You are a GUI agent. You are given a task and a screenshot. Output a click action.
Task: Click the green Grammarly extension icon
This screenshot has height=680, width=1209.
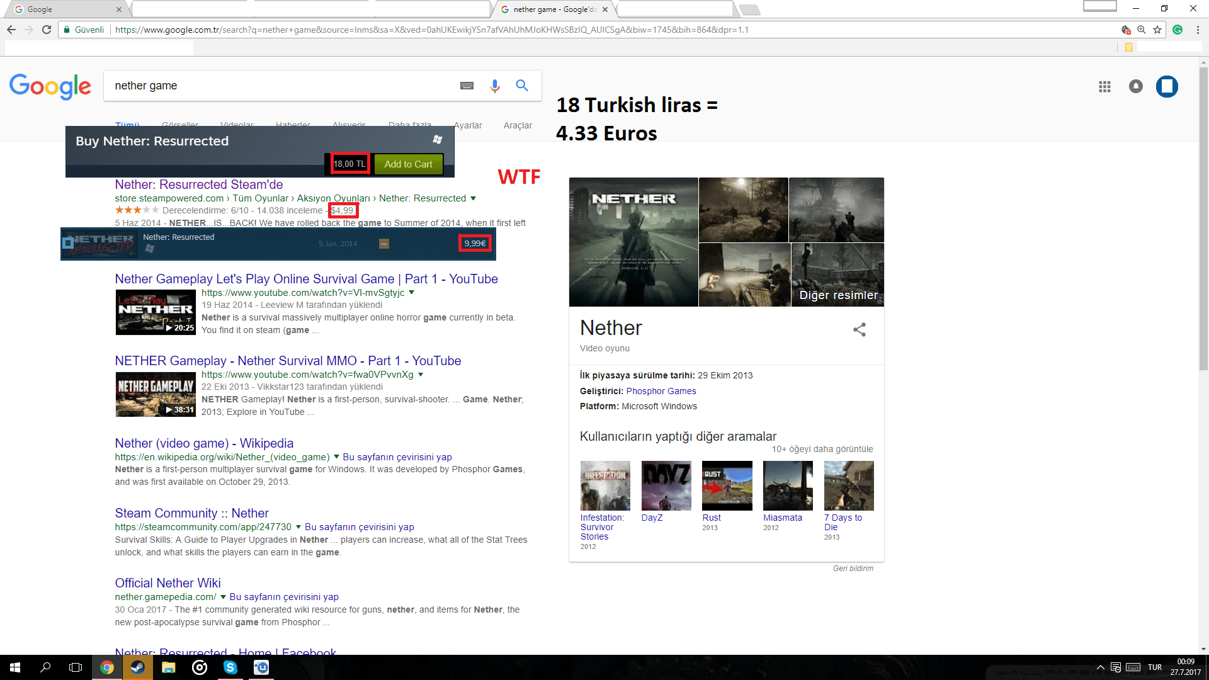pyautogui.click(x=1178, y=30)
